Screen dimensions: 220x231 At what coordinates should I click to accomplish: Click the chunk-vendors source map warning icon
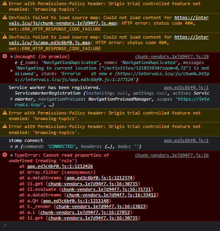tap(5, 17)
